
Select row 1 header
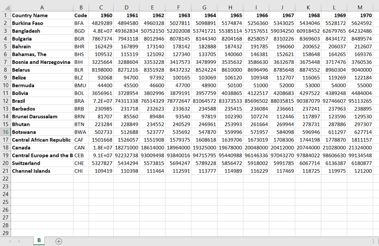pyautogui.click(x=5, y=15)
